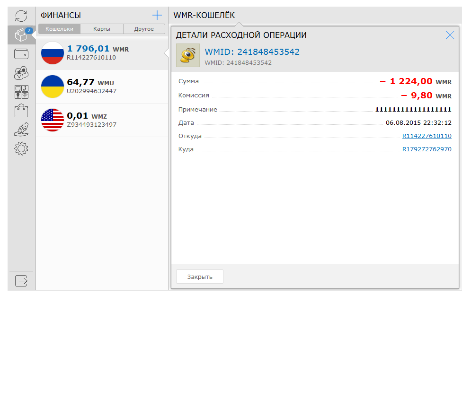This screenshot has height=399, width=471.
Task: Open the contacts people icon
Action: click(21, 73)
